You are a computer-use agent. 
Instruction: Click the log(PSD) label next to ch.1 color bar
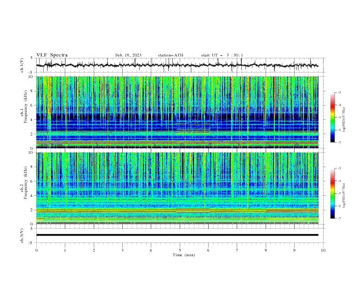coord(344,120)
